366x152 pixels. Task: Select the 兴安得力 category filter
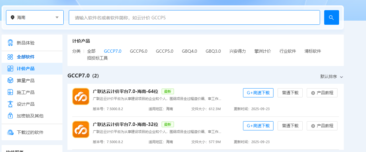(238, 51)
